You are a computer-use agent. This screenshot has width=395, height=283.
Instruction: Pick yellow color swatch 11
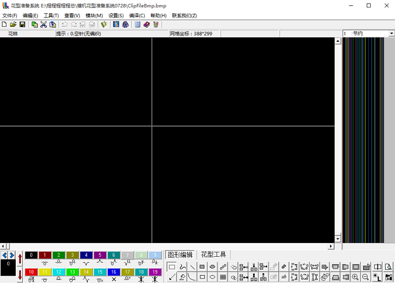click(x=45, y=272)
